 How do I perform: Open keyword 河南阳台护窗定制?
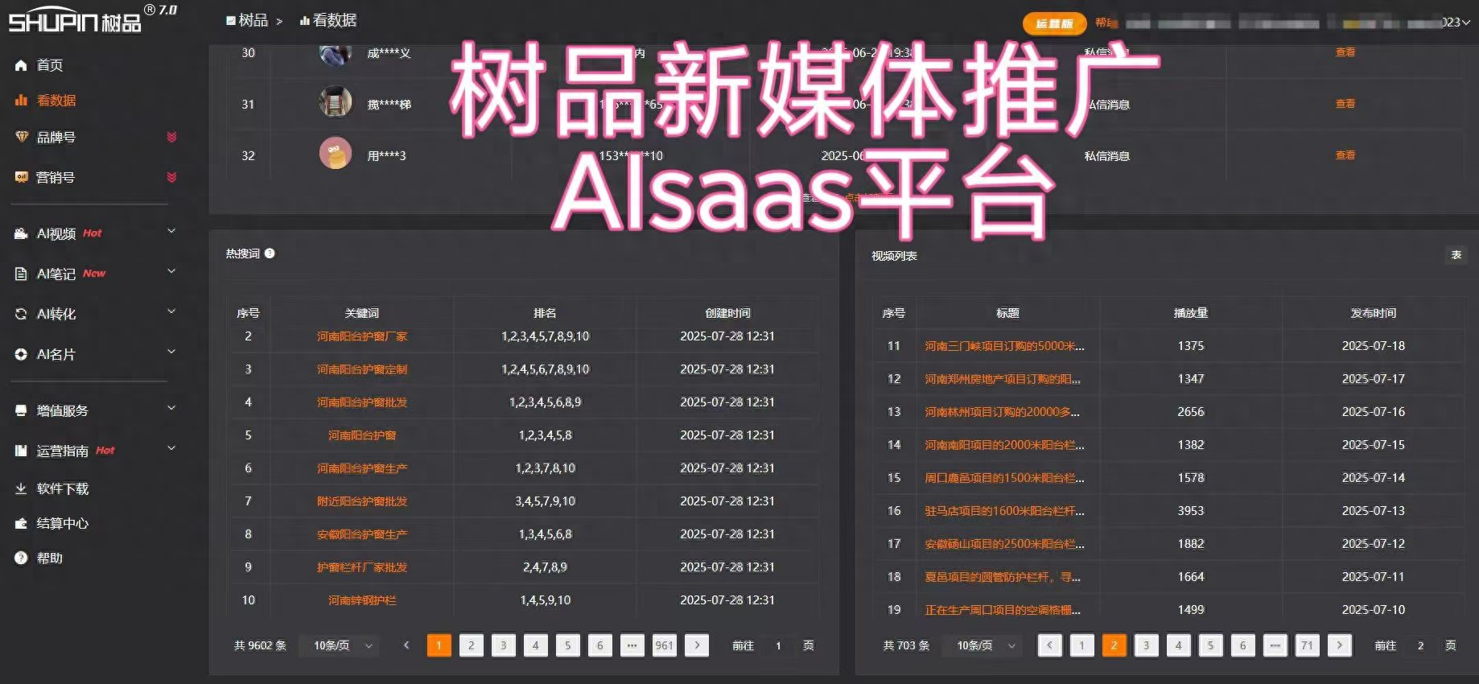click(x=362, y=369)
